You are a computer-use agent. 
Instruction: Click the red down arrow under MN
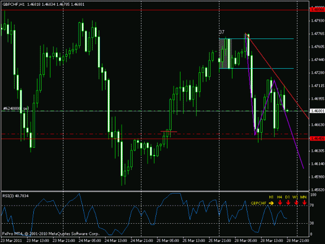304,203
